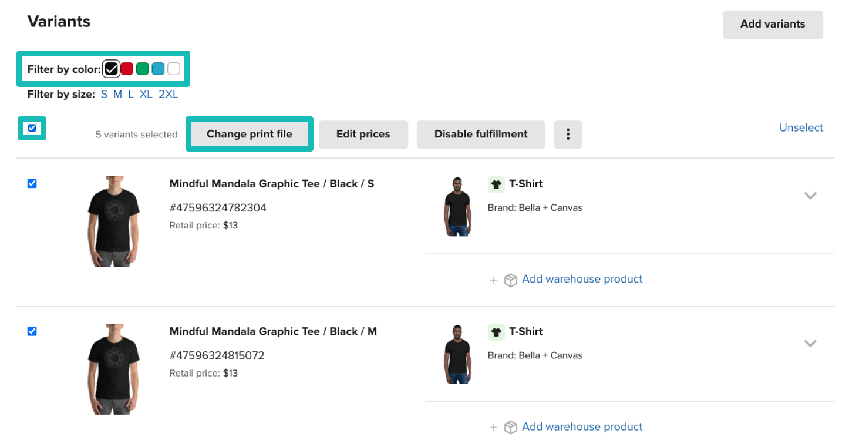Image resolution: width=849 pixels, height=447 pixels.
Task: Uncheck the select-all variants checkbox
Action: coord(32,127)
